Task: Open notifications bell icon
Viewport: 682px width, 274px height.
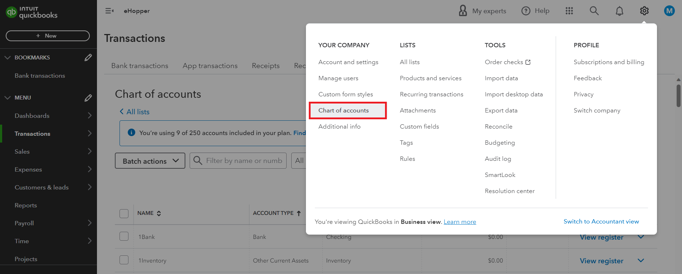Action: 619,11
